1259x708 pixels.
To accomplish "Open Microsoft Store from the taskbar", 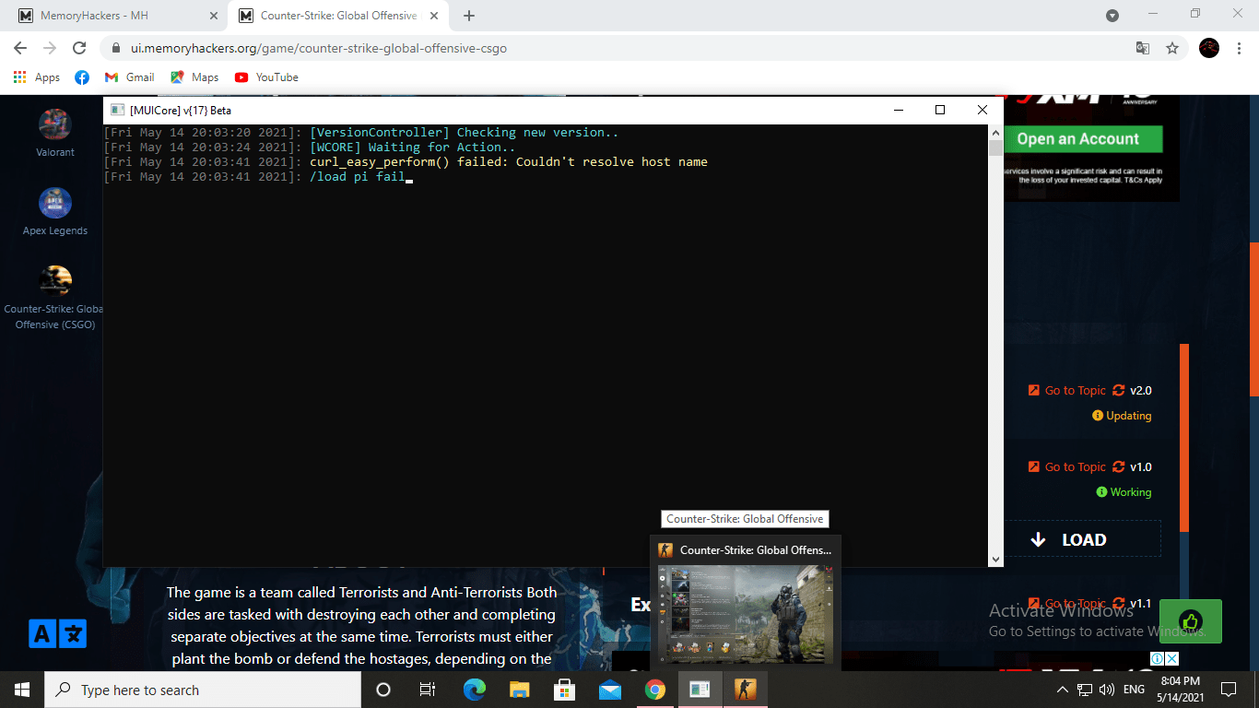I will tap(565, 690).
